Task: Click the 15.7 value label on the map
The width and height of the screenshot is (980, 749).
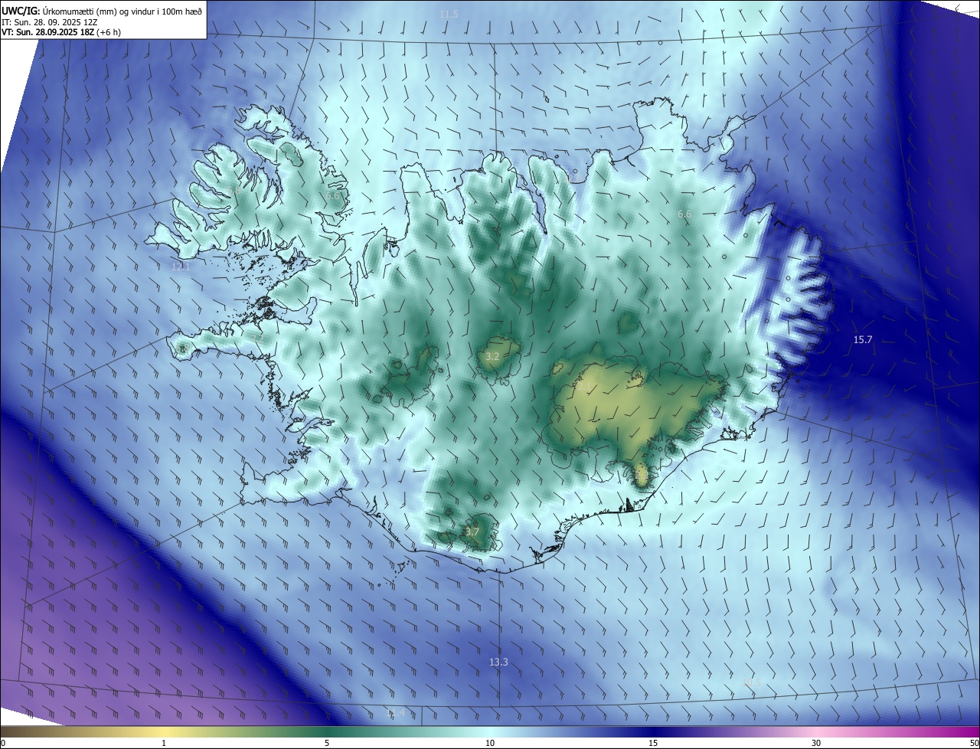Action: point(863,339)
